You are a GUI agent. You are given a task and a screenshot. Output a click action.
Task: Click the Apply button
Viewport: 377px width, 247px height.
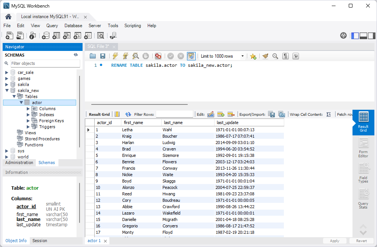334,241
